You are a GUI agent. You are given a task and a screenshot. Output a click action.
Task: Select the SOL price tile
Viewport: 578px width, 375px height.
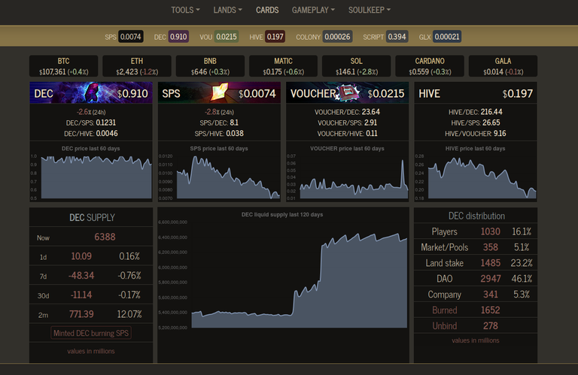coord(357,66)
